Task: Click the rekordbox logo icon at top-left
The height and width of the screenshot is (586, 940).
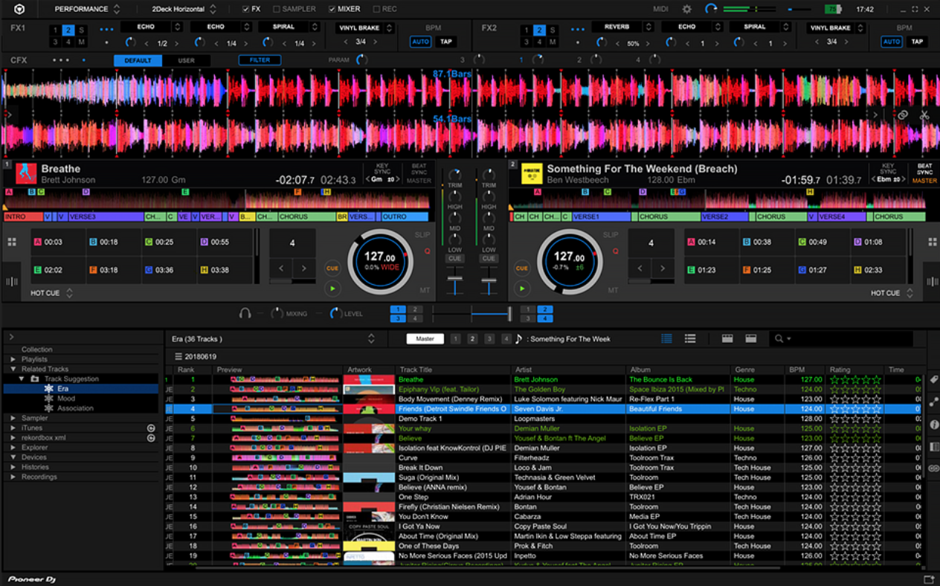Action: tap(19, 9)
